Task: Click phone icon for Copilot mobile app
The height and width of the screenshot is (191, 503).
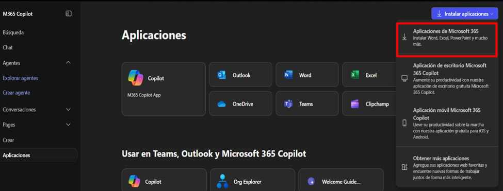Action: [404, 123]
